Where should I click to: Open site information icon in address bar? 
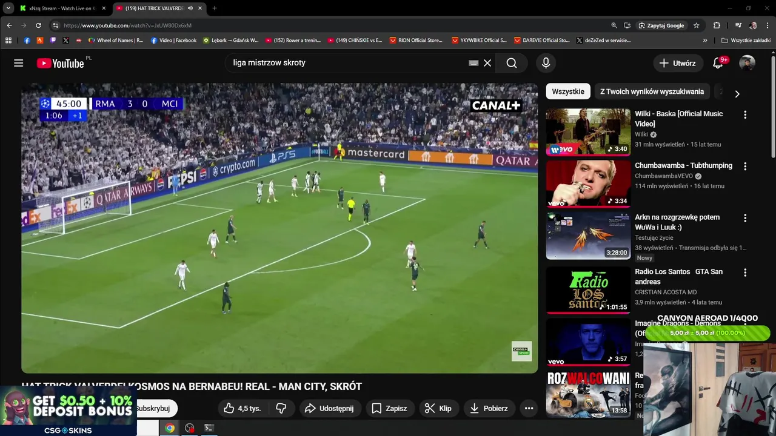(55, 25)
